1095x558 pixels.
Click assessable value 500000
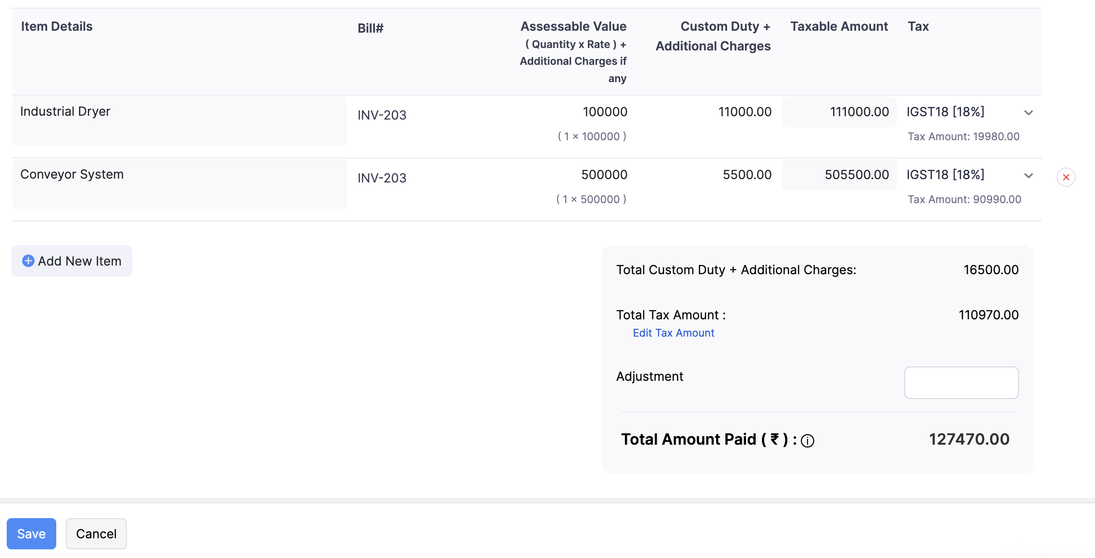604,175
